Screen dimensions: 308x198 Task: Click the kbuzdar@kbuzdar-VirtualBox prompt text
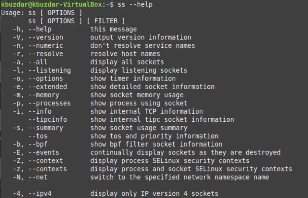click(52, 4)
